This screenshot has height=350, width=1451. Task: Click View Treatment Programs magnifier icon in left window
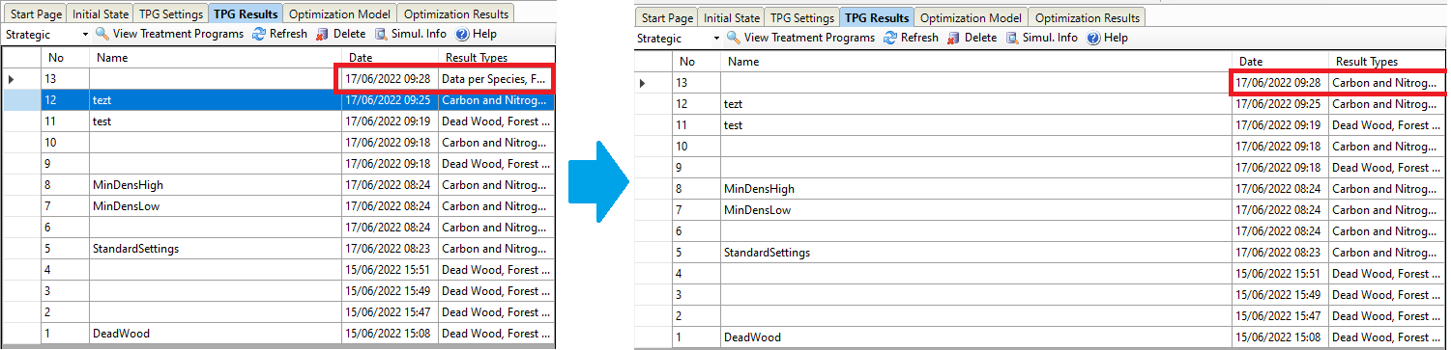tap(102, 34)
